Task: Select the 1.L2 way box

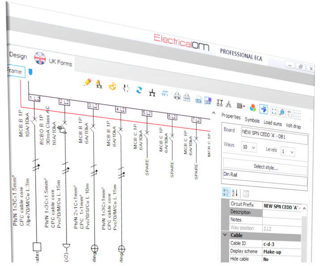Action: tap(34, 98)
